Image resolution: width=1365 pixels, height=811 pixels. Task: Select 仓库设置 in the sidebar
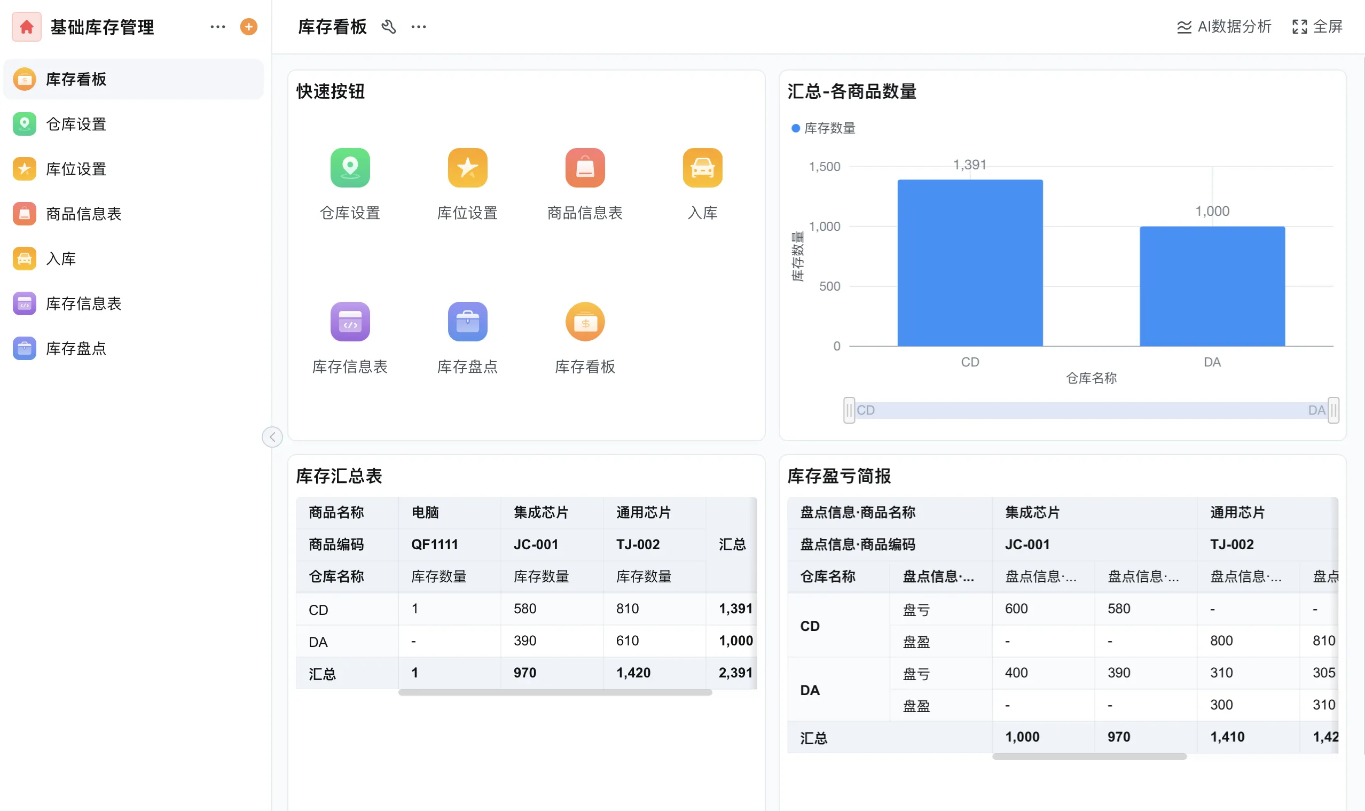pyautogui.click(x=75, y=124)
